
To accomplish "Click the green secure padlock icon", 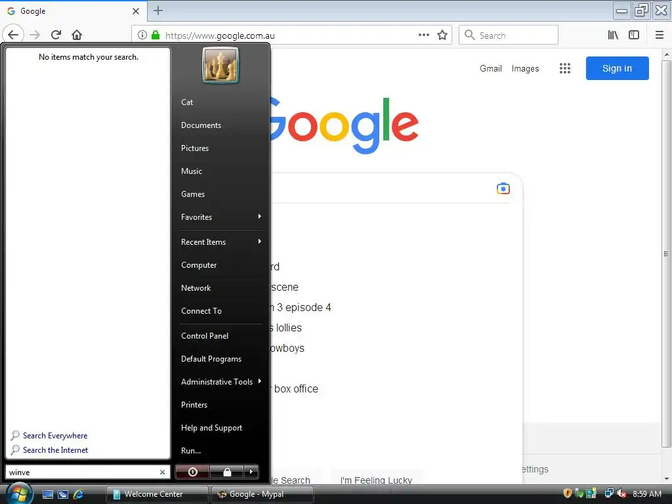I will pos(156,35).
